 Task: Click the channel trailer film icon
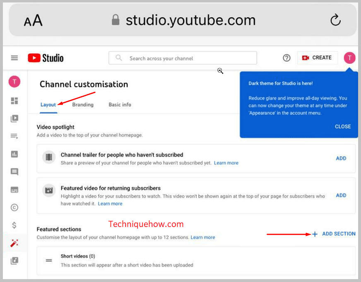(x=49, y=157)
